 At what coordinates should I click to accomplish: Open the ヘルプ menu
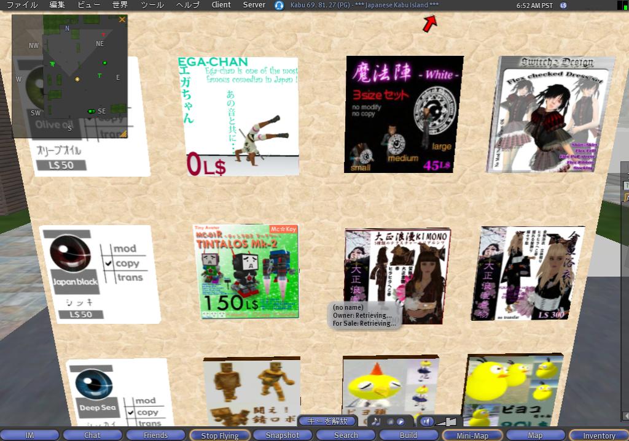(188, 5)
